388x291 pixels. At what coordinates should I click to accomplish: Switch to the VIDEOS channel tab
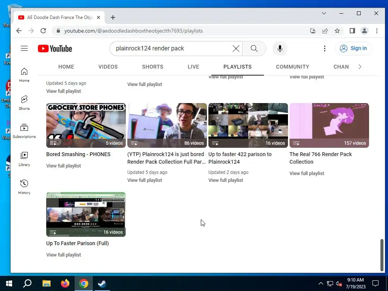click(108, 67)
